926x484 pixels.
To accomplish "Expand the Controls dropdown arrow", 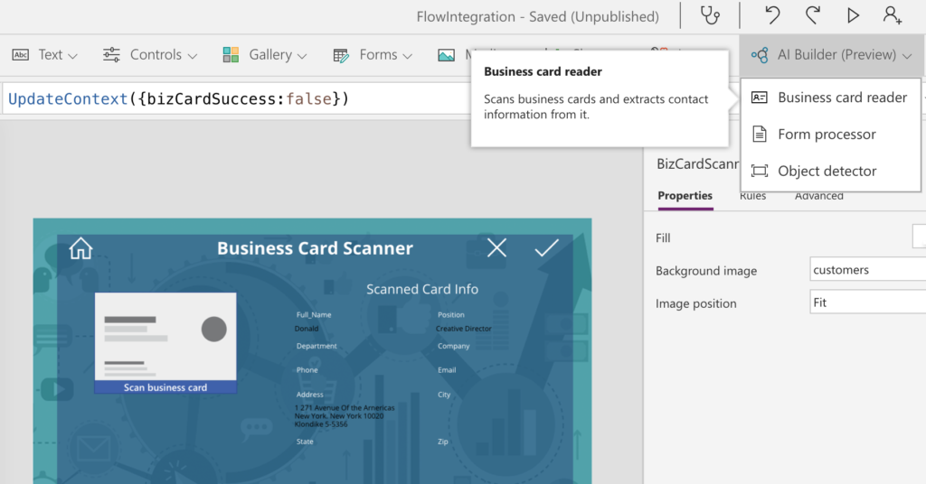I will [x=192, y=57].
